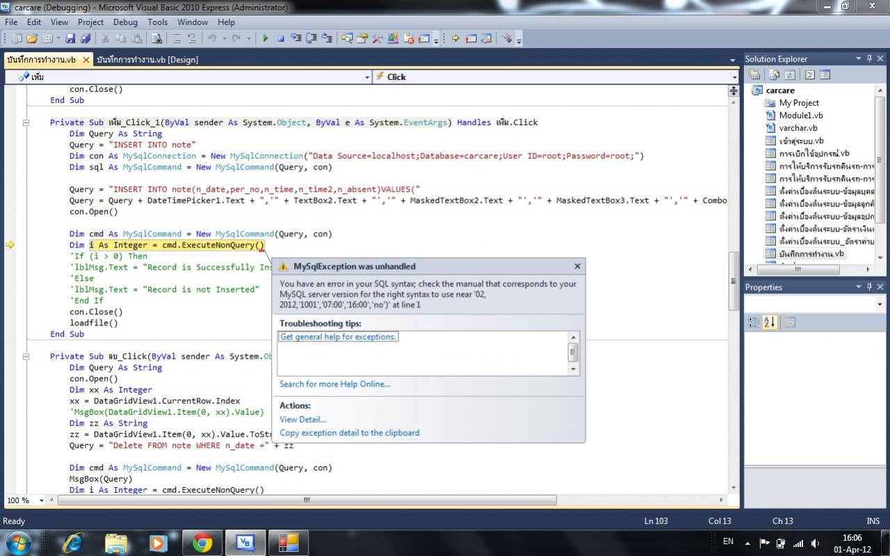
Task: Click Show All Files in Solution Explorer
Action: (x=773, y=75)
